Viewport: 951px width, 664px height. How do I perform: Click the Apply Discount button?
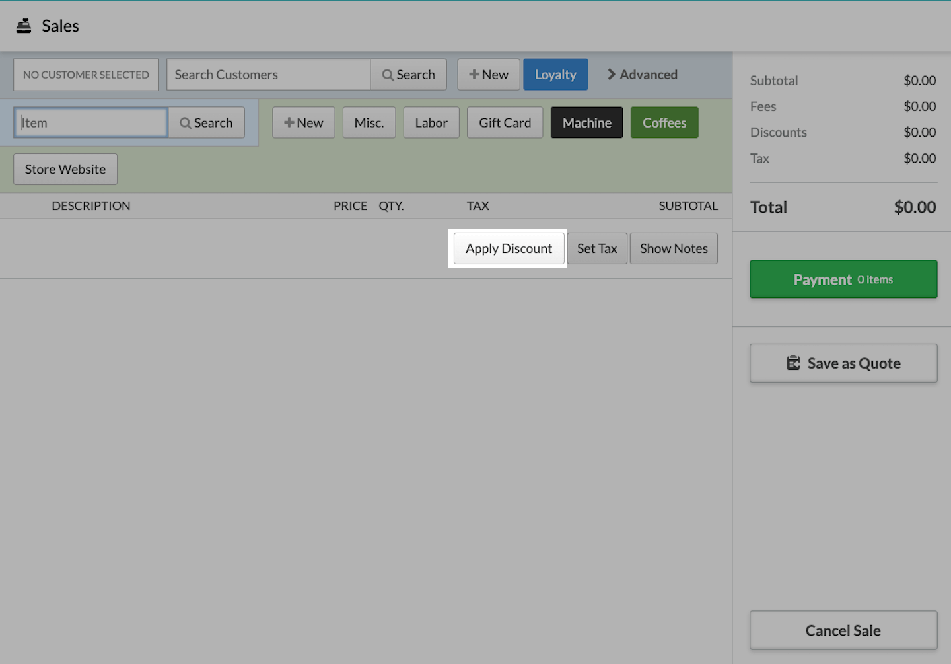coord(509,249)
